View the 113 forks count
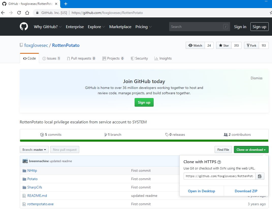The height and width of the screenshot is (209, 272). tap(264, 45)
